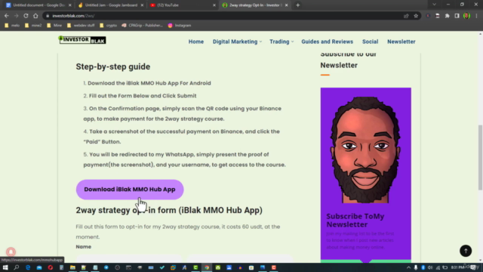
Task: Open the Chrome three-dot menu
Action: (x=476, y=16)
